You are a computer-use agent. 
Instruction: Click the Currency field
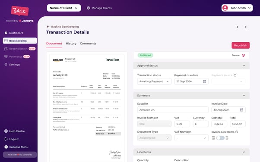[201, 124]
